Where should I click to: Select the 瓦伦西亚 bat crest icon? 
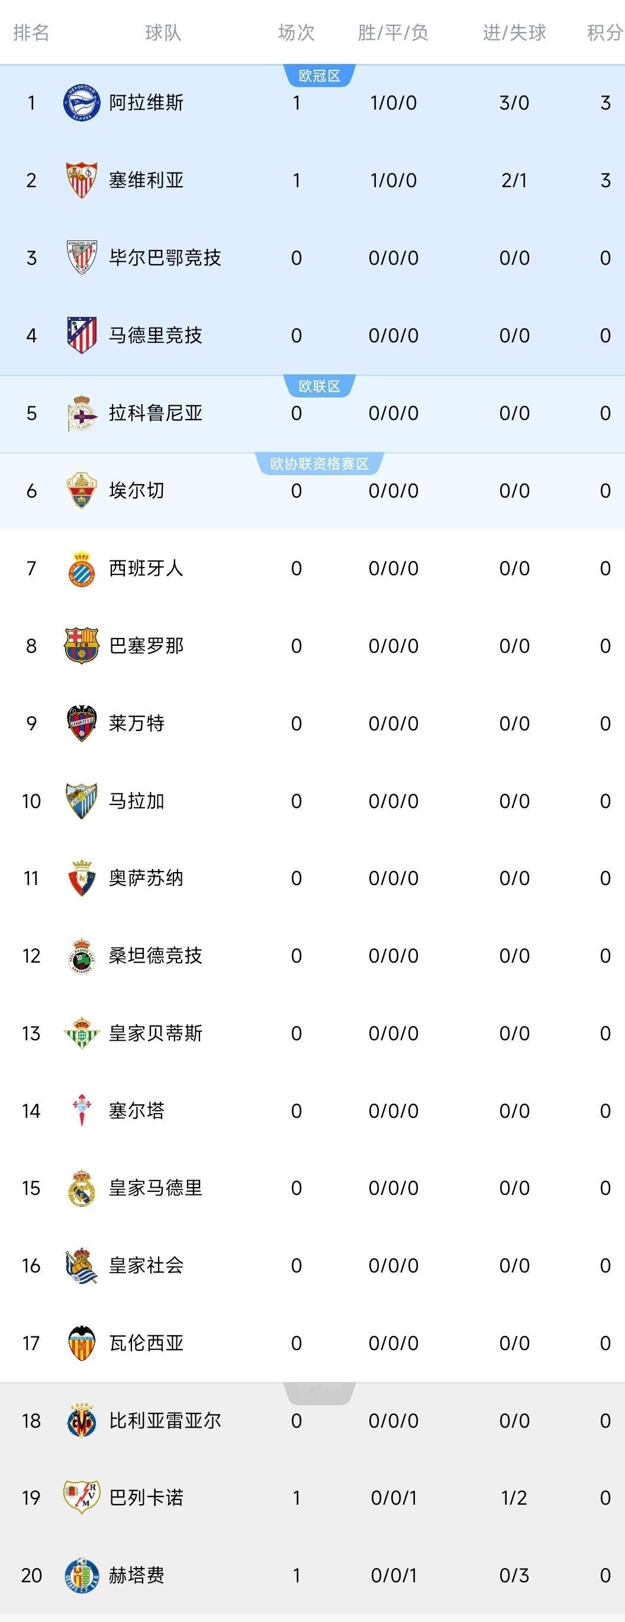tap(82, 1343)
